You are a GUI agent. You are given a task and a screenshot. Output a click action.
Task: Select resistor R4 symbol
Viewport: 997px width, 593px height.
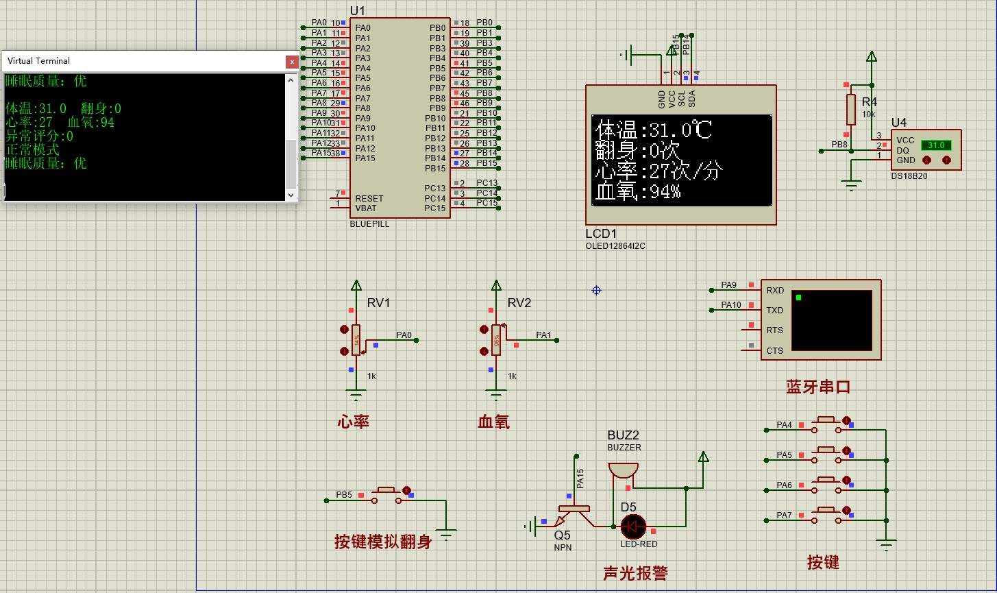click(x=851, y=110)
